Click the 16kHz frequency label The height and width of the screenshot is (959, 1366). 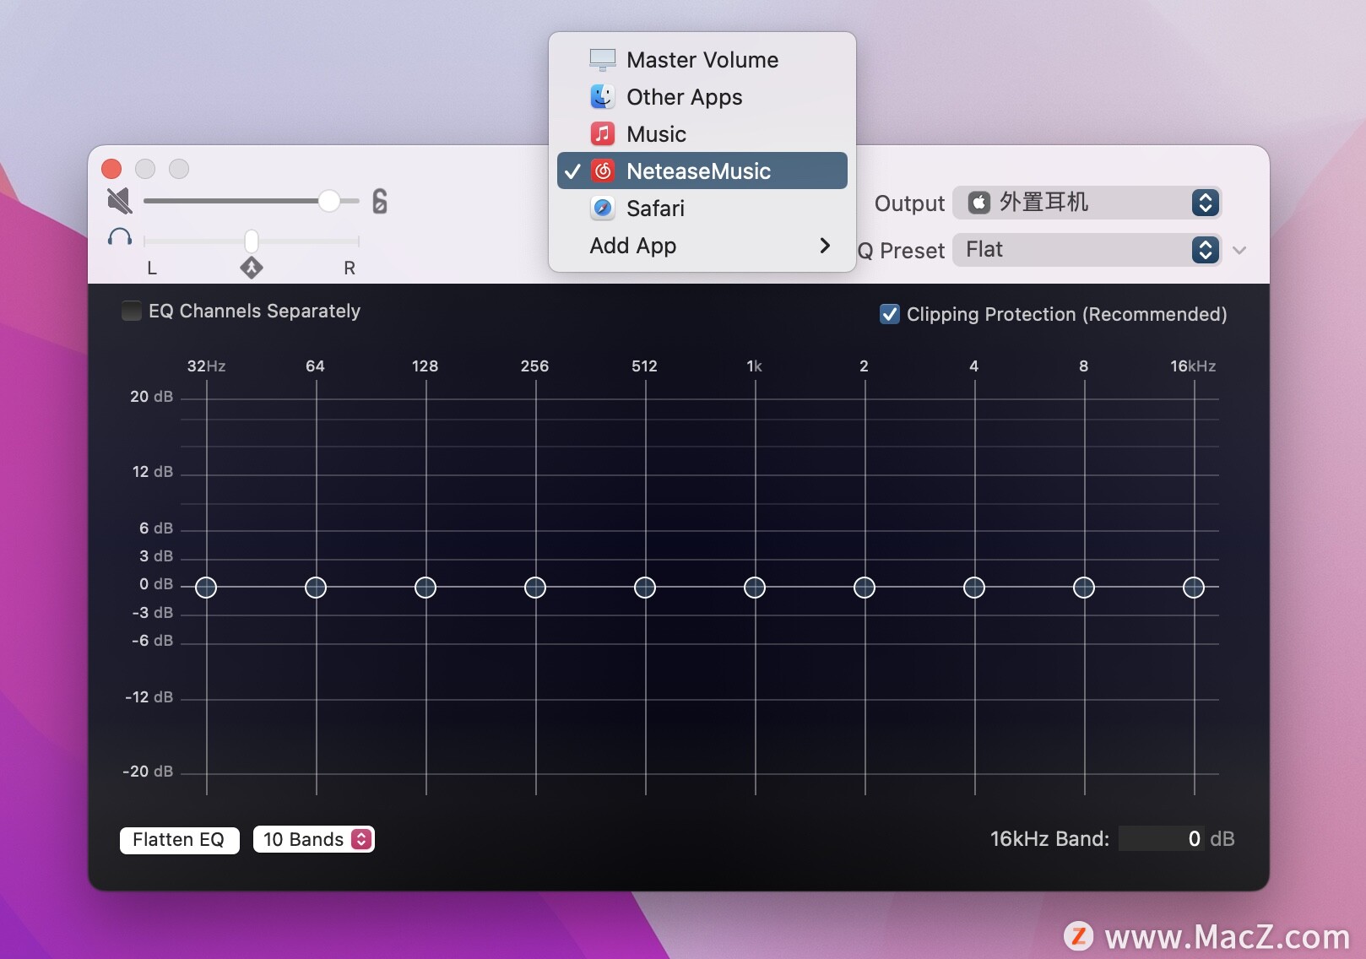(x=1193, y=366)
